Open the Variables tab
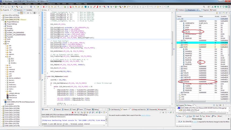Viewport: 231px width, 130px height. [28, 10]
